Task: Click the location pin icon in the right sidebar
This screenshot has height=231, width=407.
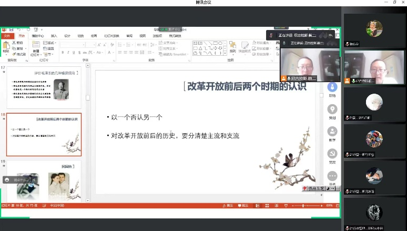Action: (x=332, y=109)
